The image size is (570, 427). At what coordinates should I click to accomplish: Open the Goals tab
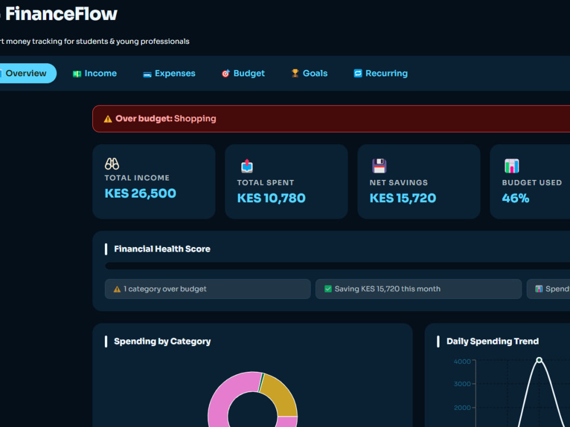click(310, 73)
